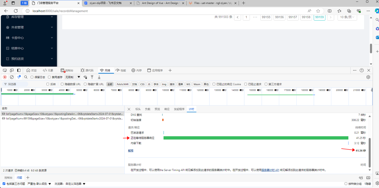The height and width of the screenshot is (188, 379).
Task: Uncheck include third-party issues box
Action: pos(4,184)
